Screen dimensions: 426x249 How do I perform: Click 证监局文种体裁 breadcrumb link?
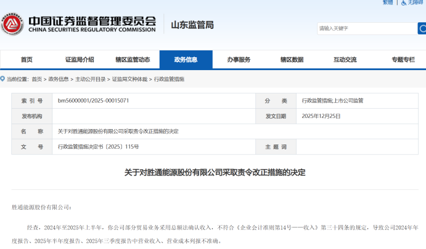tap(129, 79)
